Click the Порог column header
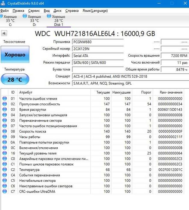 click(142, 92)
